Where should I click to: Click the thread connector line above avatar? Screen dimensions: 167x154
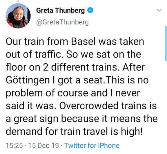[18, 1]
